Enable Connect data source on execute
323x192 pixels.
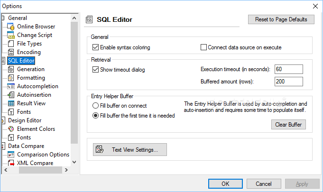point(203,47)
